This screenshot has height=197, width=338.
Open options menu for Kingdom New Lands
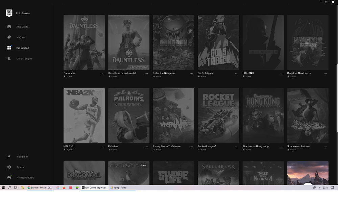pyautogui.click(x=326, y=73)
